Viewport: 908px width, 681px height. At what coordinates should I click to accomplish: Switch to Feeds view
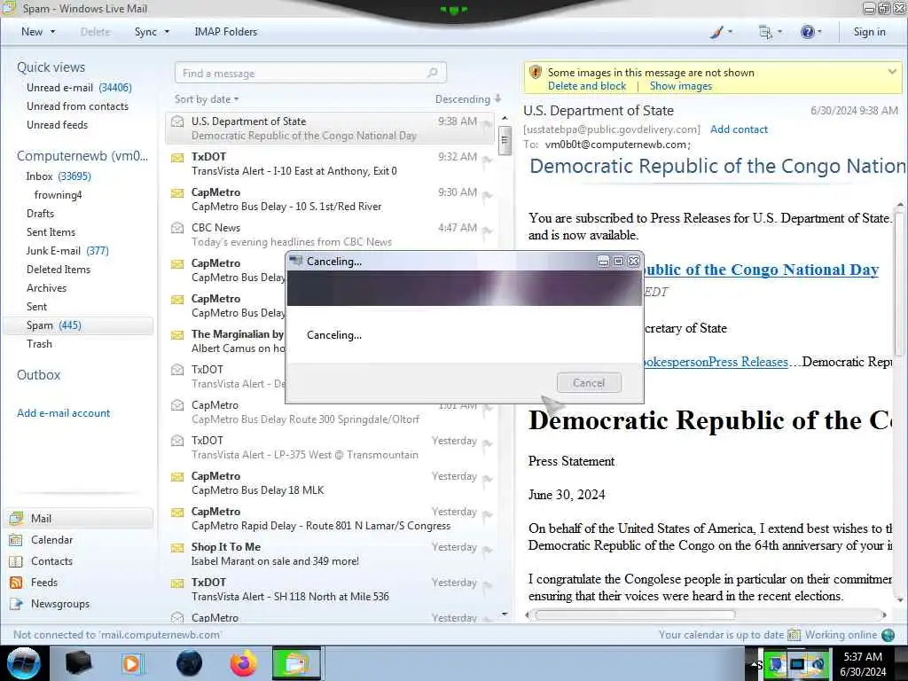(44, 582)
